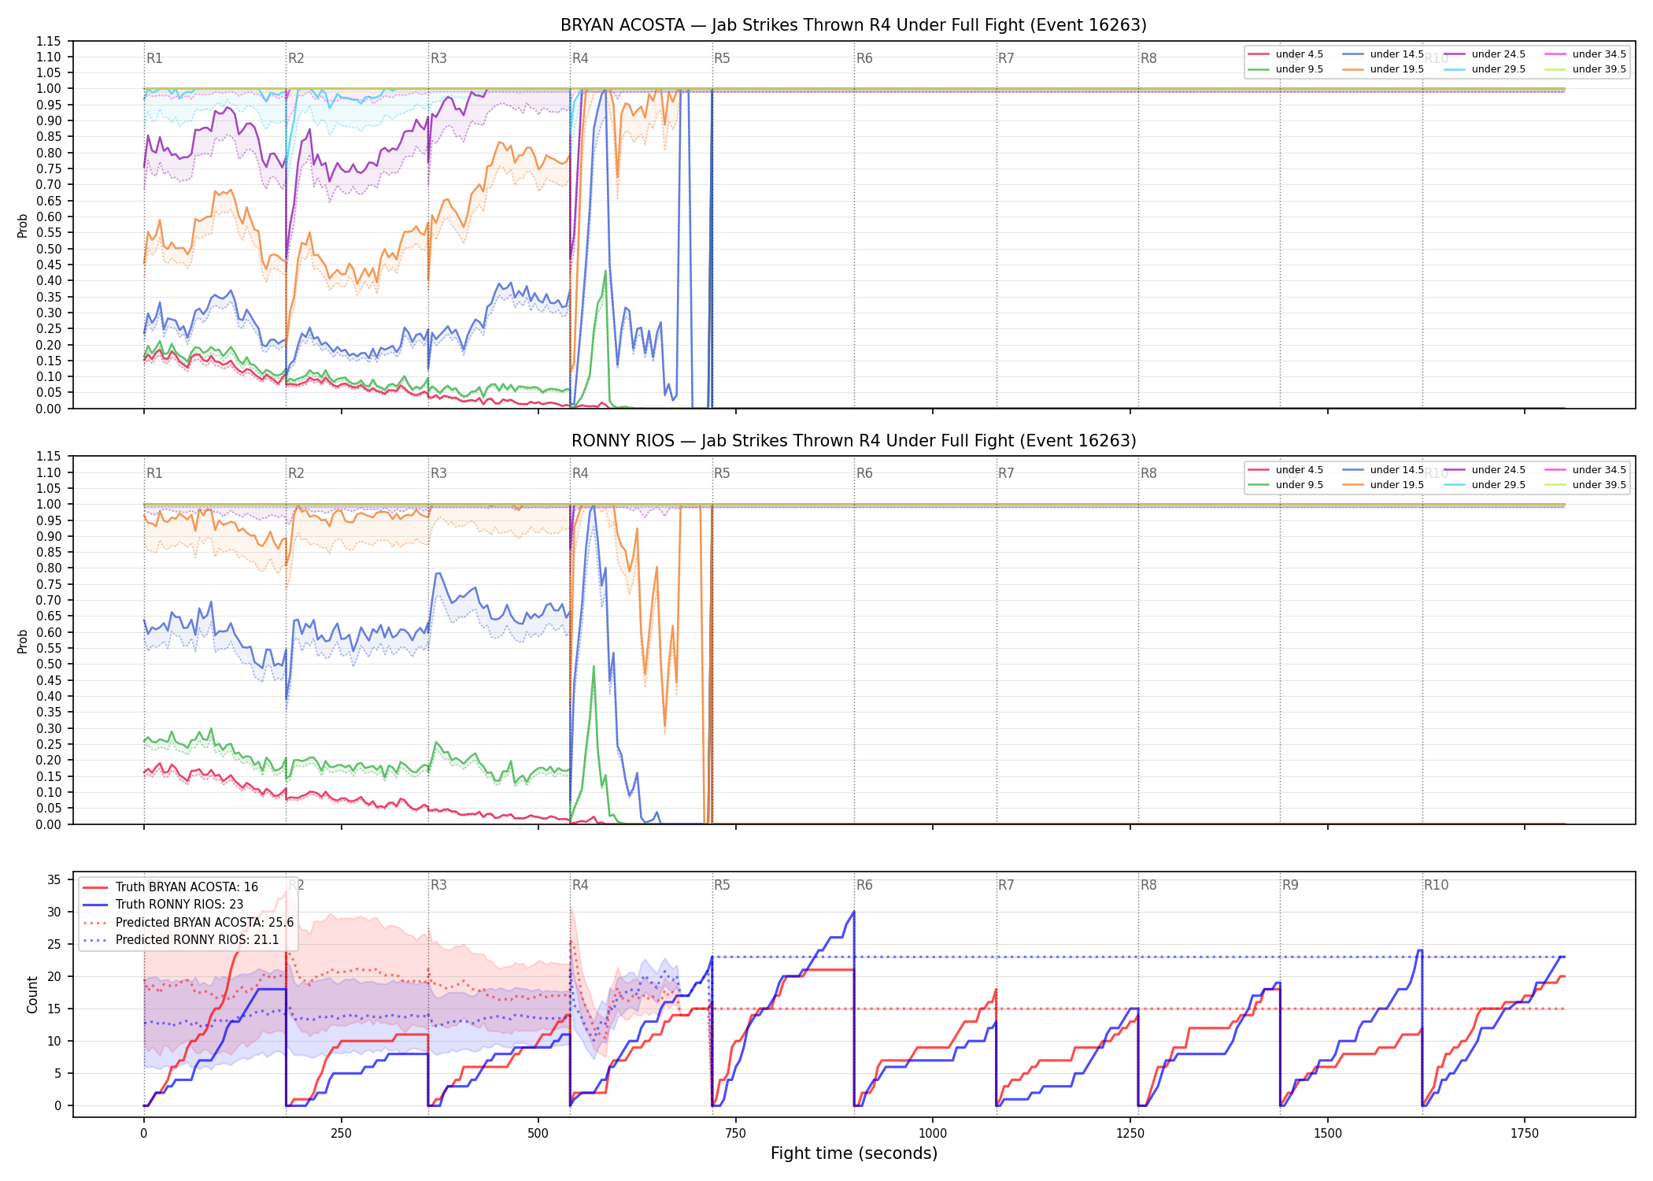Click the R8 round marker in Bryan Acosta chart
This screenshot has width=1653, height=1181.
pos(1148,58)
